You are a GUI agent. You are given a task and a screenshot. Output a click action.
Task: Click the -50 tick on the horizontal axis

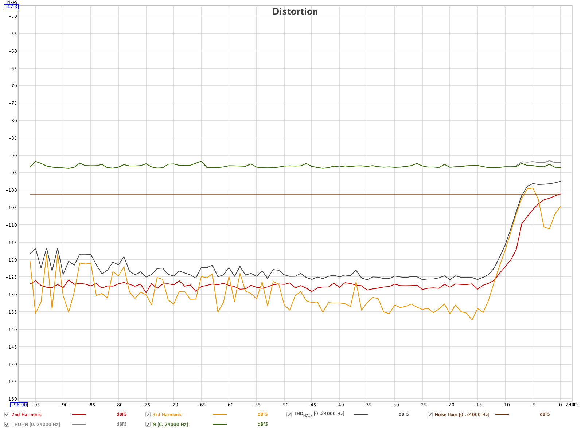(284, 405)
